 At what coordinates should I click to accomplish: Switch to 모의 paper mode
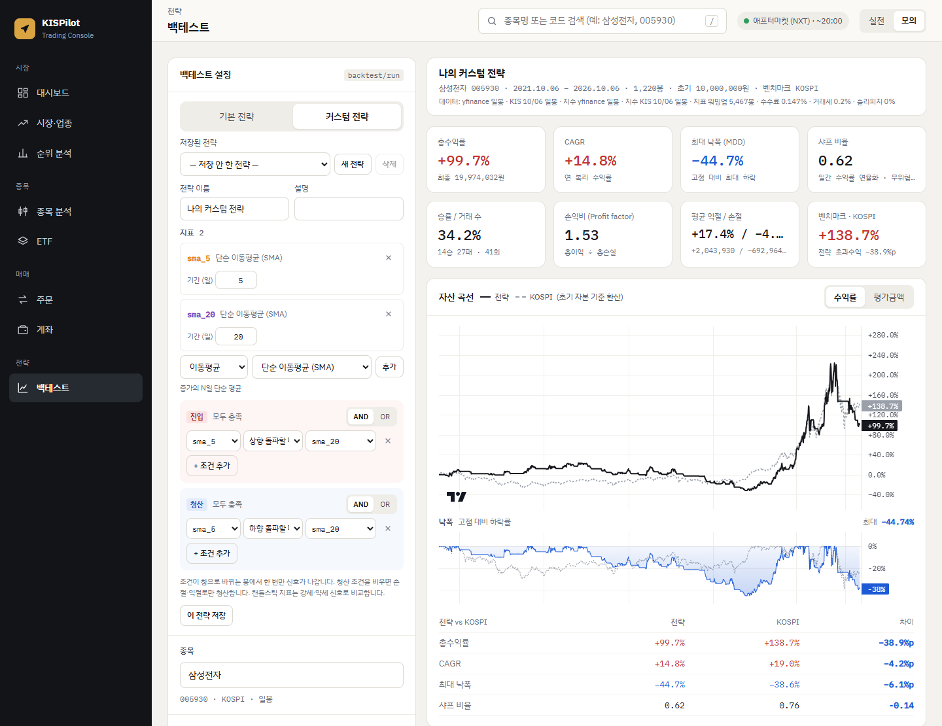pyautogui.click(x=909, y=21)
